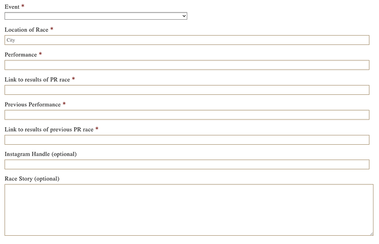
Task: Grab the Race Story textarea resize handle
Action: coord(371,234)
